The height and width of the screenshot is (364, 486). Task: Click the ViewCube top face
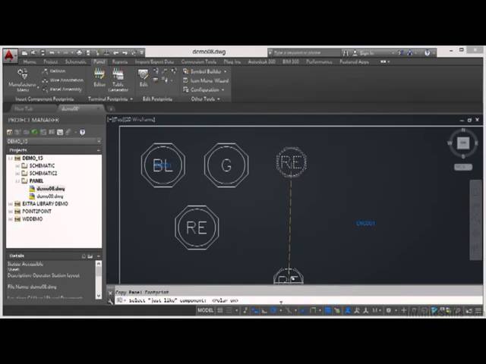click(x=463, y=143)
